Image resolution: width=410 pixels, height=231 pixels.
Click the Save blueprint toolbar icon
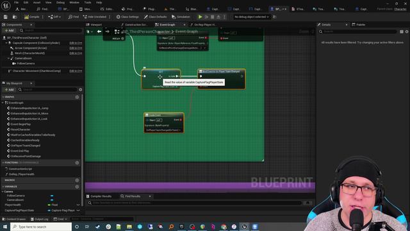pyautogui.click(x=6, y=17)
